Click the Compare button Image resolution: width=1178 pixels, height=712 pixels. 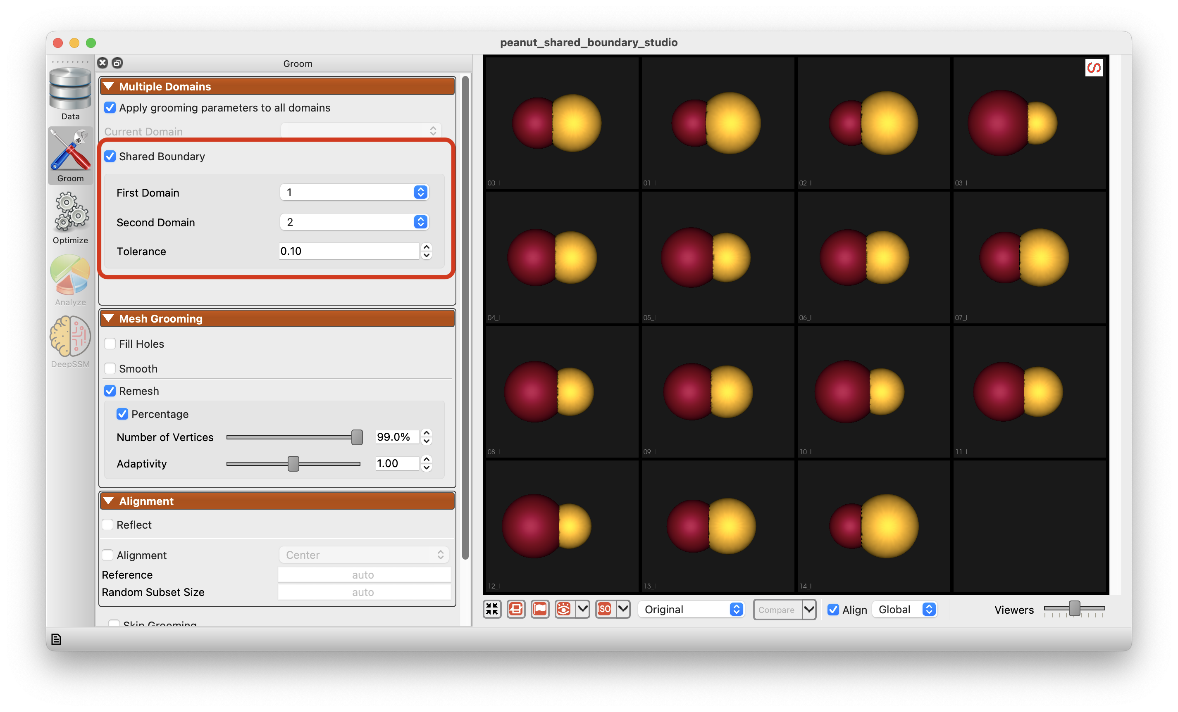(777, 609)
